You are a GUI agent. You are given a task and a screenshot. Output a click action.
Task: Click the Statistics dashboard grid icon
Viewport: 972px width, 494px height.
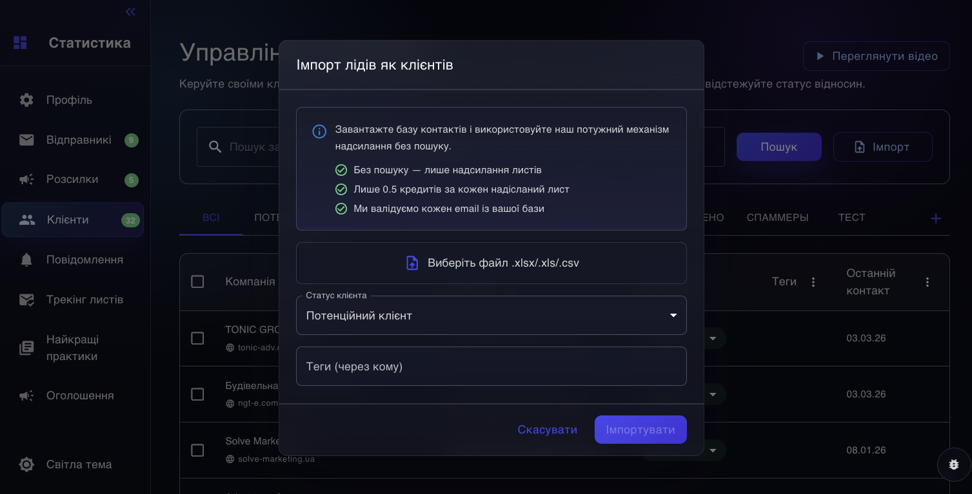coord(20,43)
